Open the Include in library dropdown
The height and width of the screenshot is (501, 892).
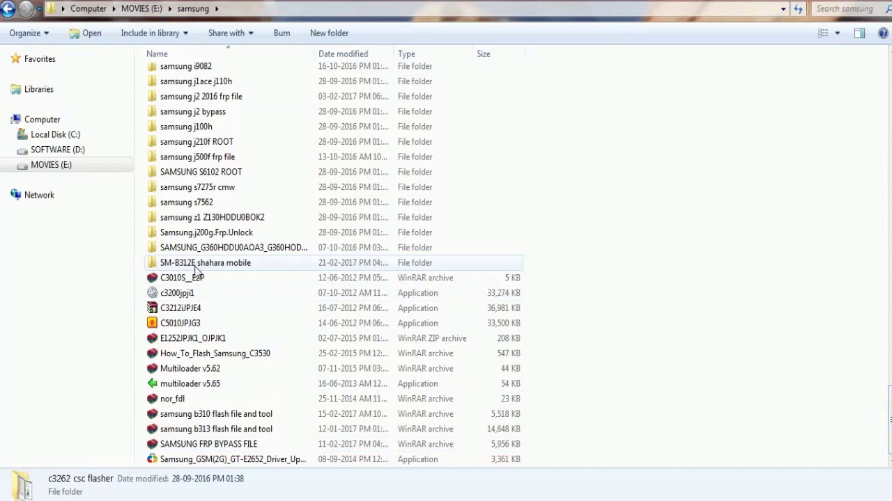pyautogui.click(x=155, y=33)
